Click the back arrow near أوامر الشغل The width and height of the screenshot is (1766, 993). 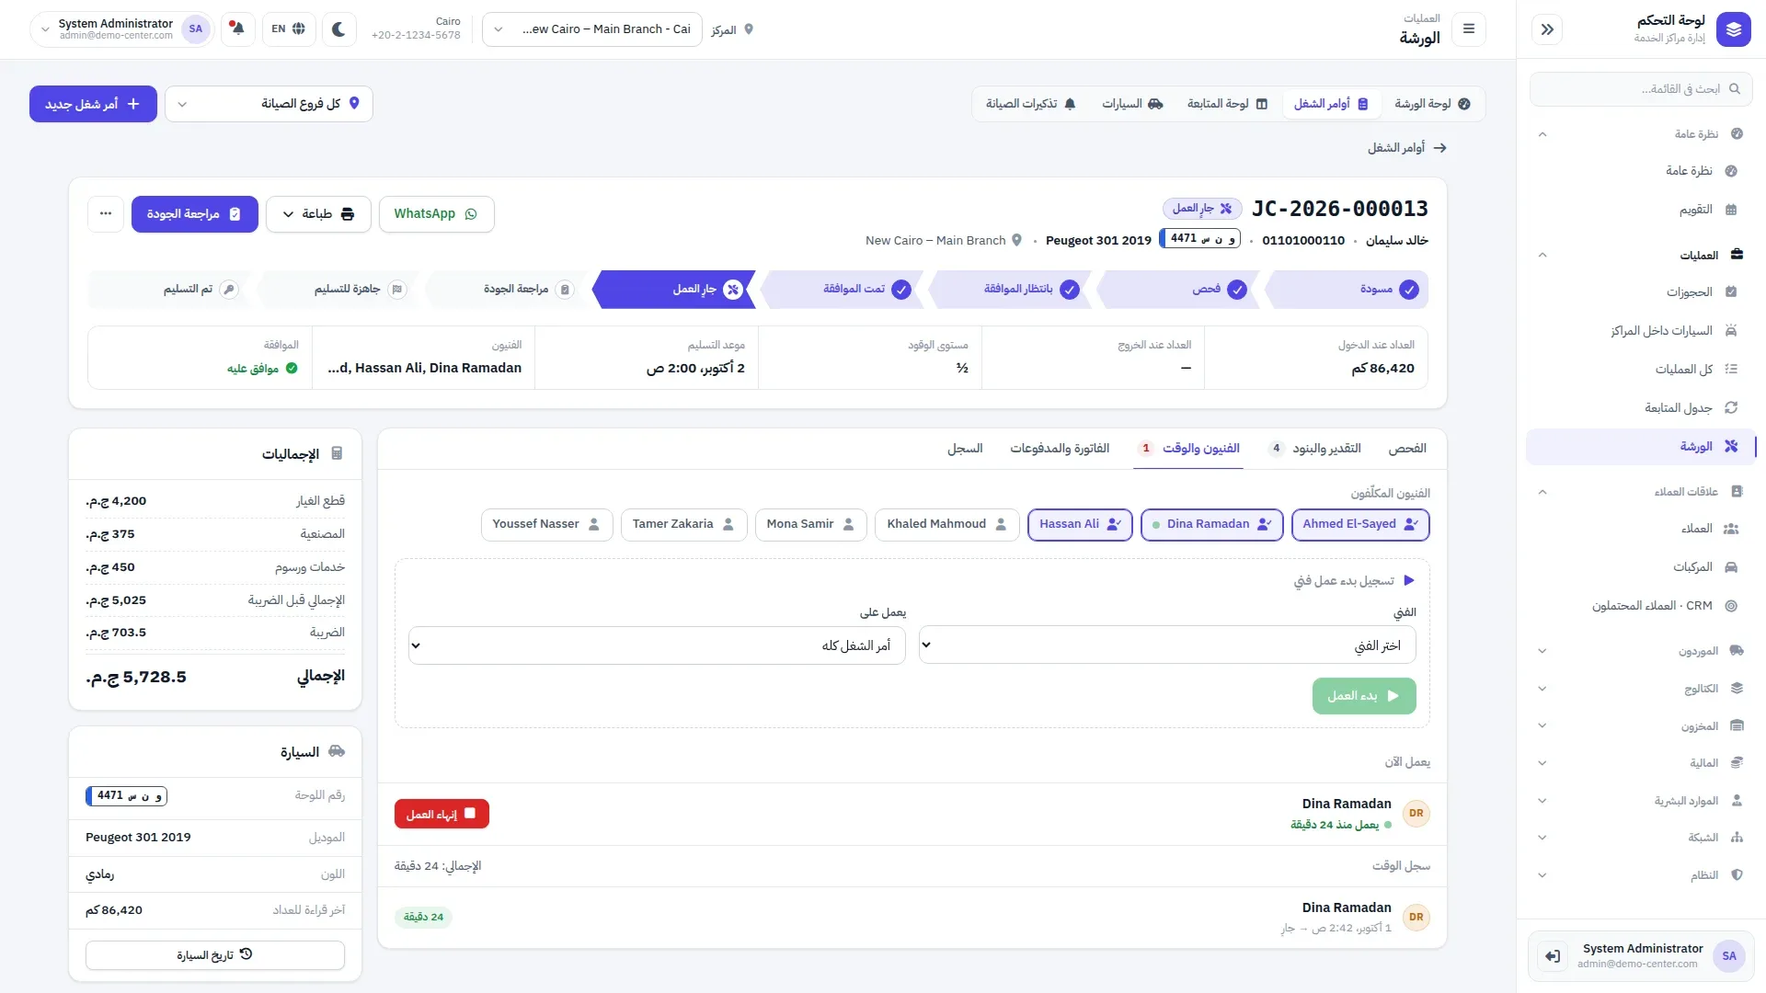pyautogui.click(x=1440, y=148)
